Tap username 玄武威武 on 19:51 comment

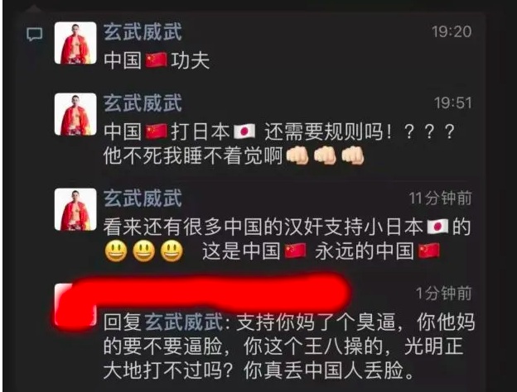point(143,103)
